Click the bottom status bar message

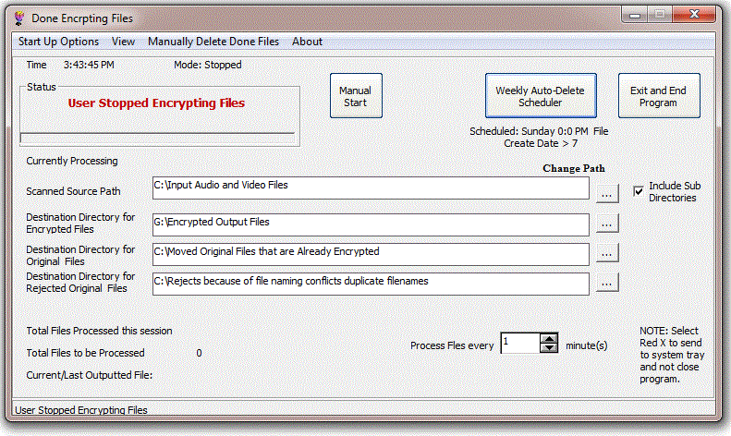point(81,410)
